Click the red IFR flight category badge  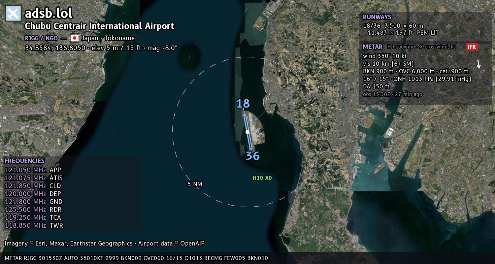pos(472,47)
